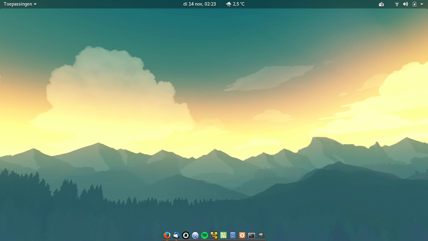Launch Spotify from the dock

coord(205,235)
